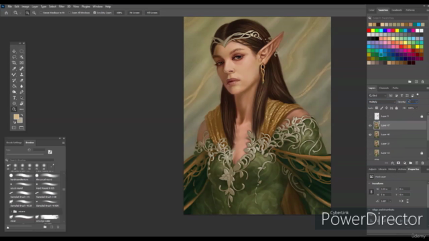Image resolution: width=429 pixels, height=241 pixels.
Task: Switch to the History tab
Action: tap(392, 169)
